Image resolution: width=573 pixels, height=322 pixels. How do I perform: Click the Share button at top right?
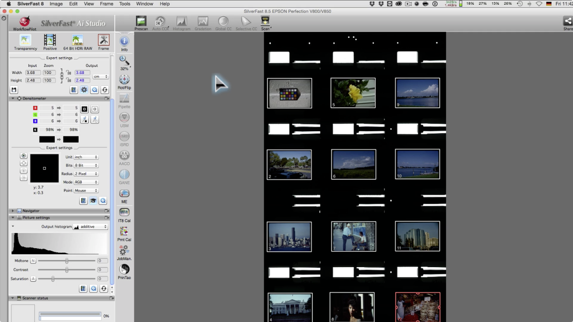[x=567, y=22]
